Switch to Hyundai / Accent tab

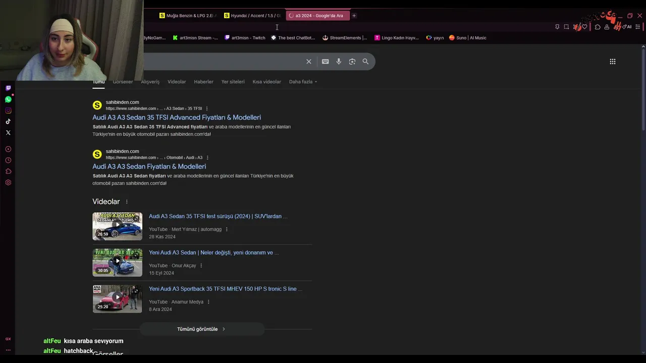point(252,16)
